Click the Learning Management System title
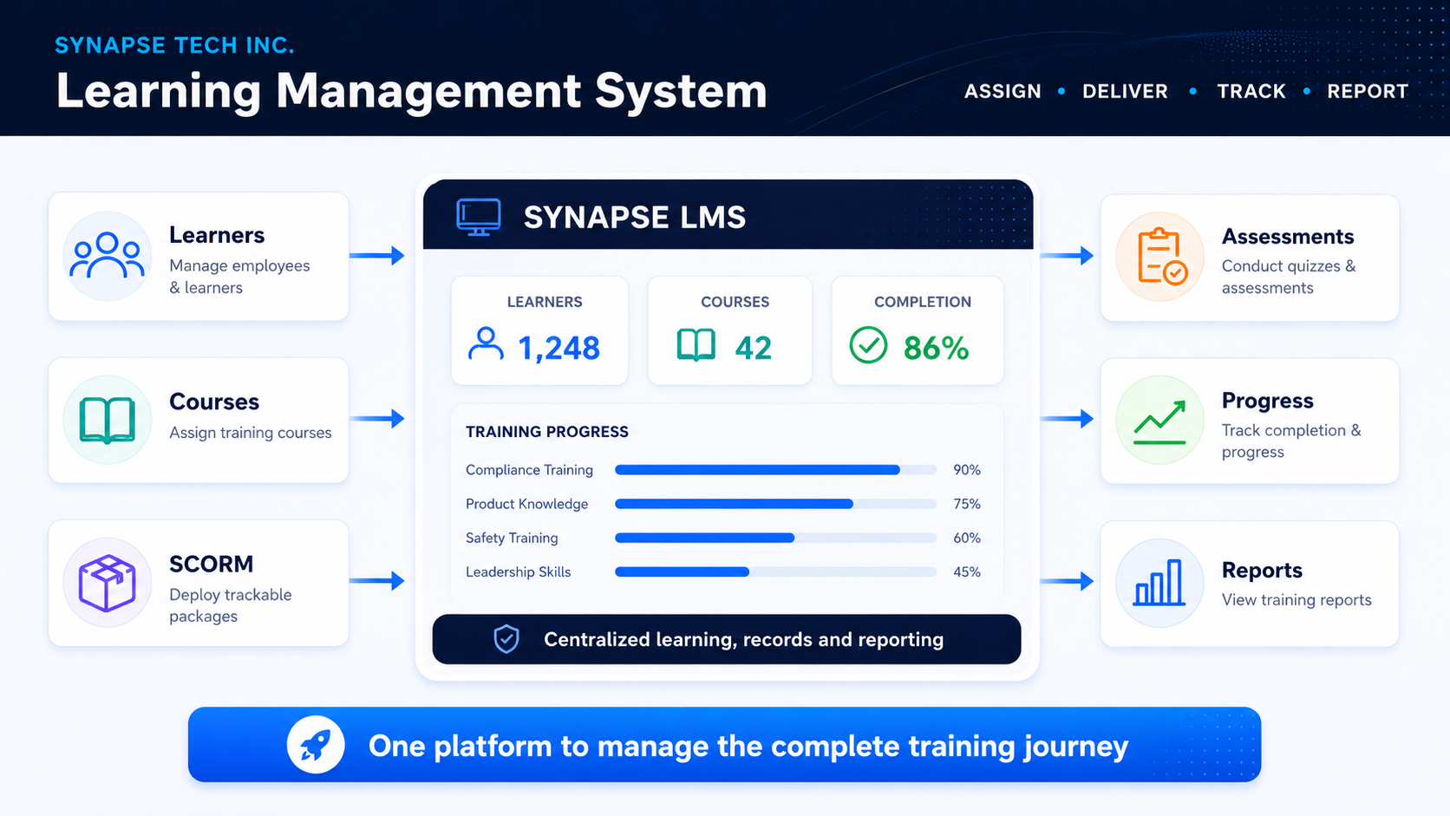1450x816 pixels. click(411, 91)
